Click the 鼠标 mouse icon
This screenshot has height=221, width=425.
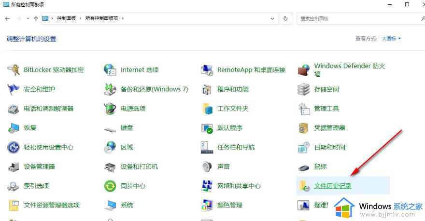point(304,167)
